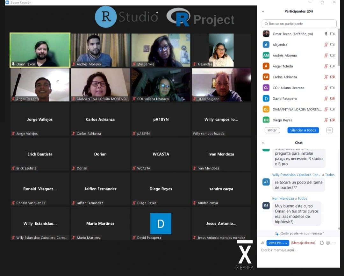344x276 pixels.
Task: Click the search icon in Buscar un participante
Action: click(x=266, y=24)
